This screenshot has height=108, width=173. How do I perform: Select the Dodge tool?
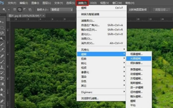[2, 95]
